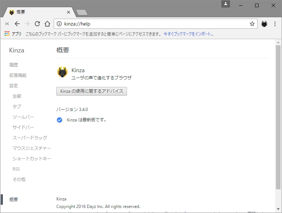Toggle the sidebar with the |< icon

(x=7, y=24)
